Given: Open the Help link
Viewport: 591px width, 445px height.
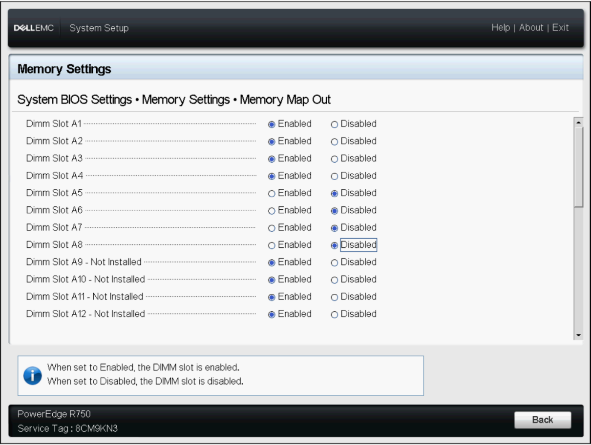Looking at the screenshot, I should (501, 28).
